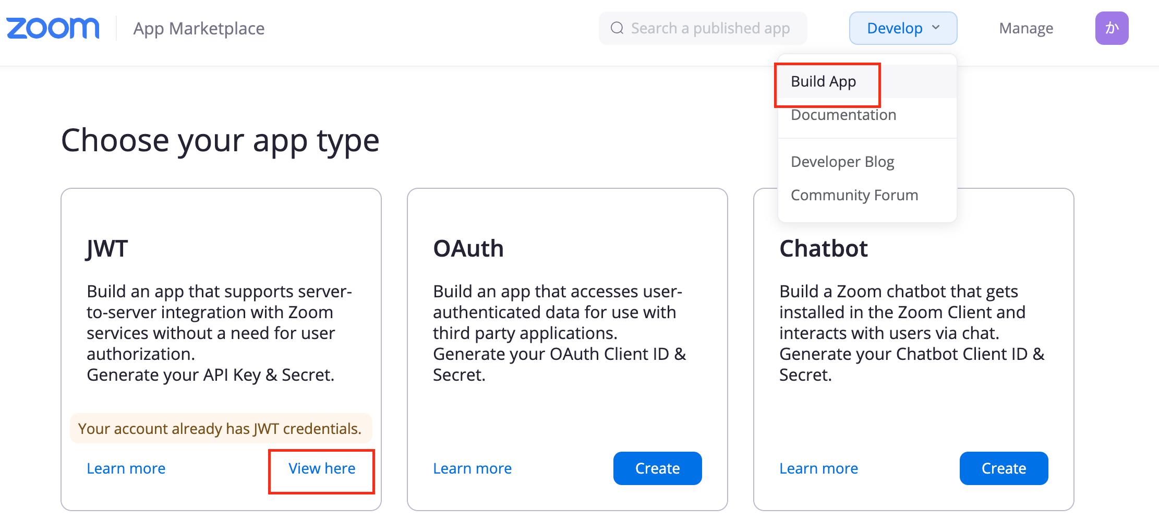Open Documentation from the dropdown
The image size is (1159, 532).
(x=843, y=115)
